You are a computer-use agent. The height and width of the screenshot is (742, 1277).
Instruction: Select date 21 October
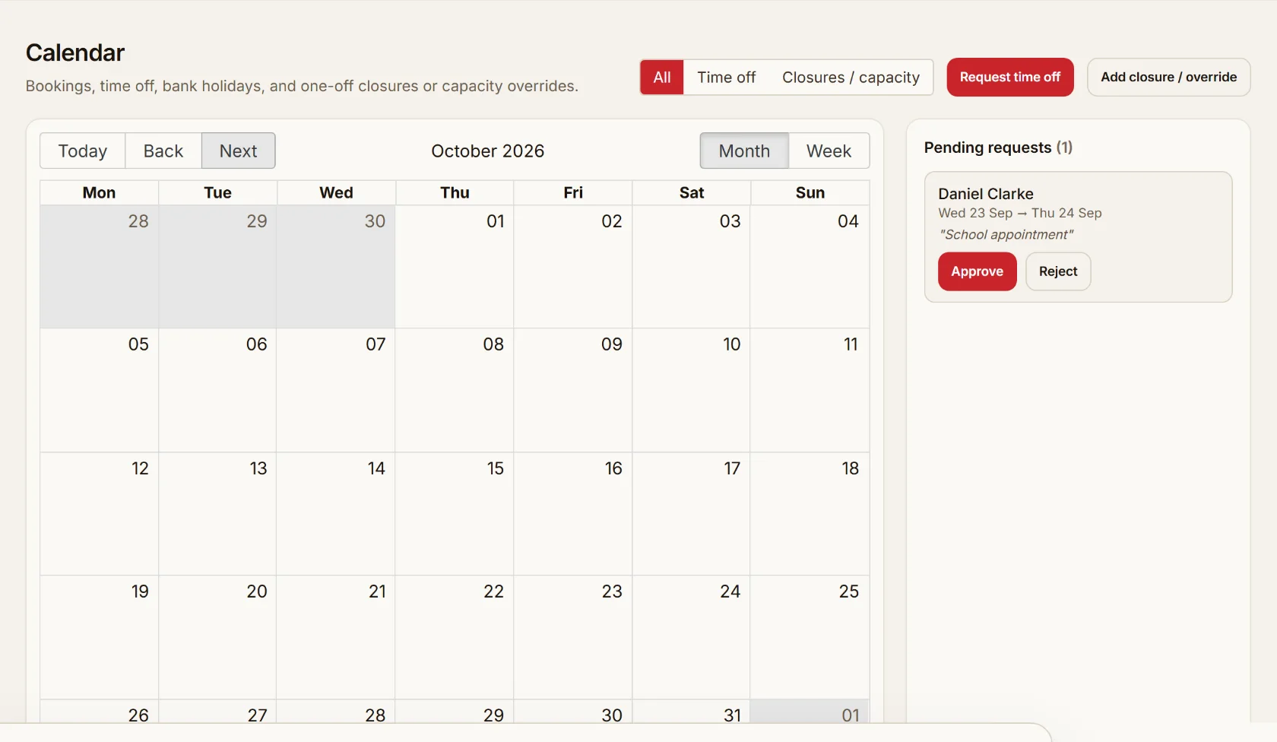377,591
